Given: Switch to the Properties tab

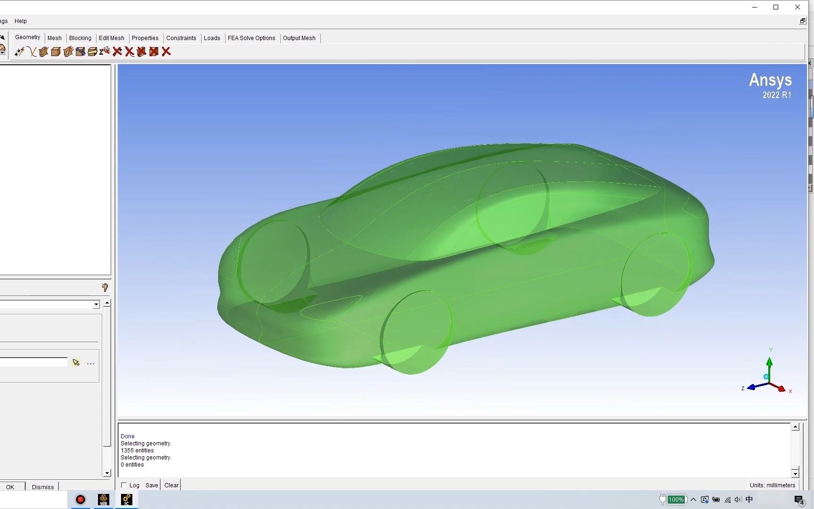Looking at the screenshot, I should point(145,38).
